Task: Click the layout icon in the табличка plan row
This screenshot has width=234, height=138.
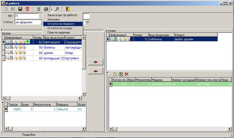Action: click(x=112, y=39)
